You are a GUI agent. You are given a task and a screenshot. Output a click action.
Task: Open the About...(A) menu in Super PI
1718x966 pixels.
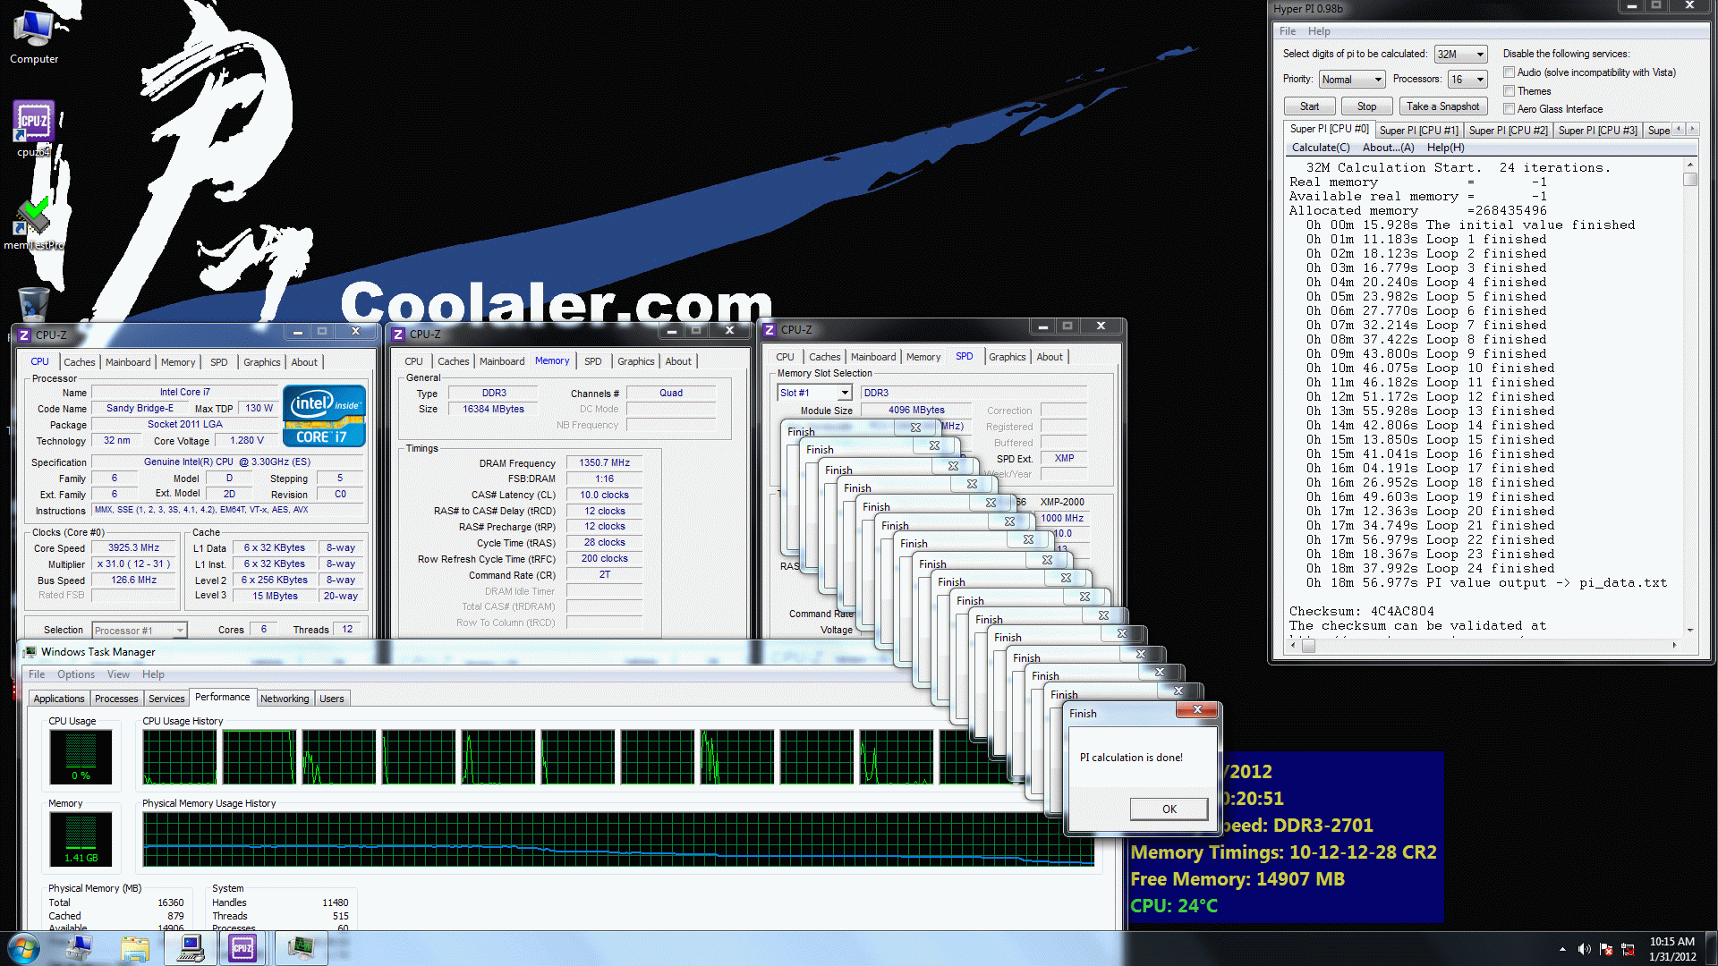tap(1388, 148)
